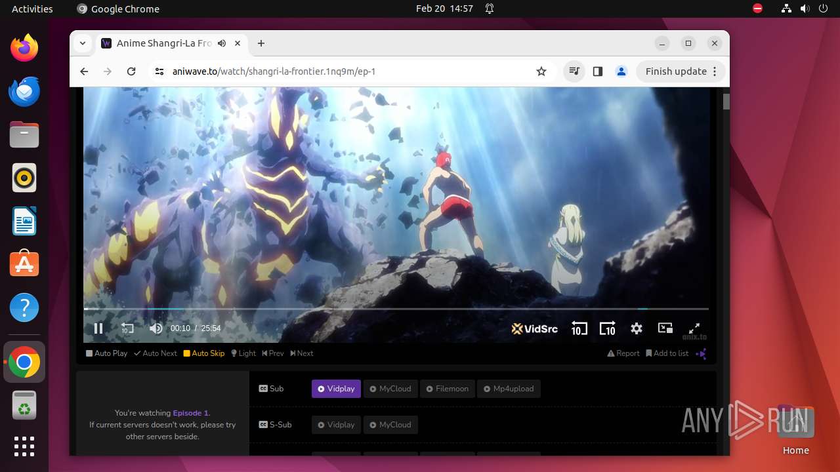Image resolution: width=840 pixels, height=472 pixels.
Task: Open Google Chrome app menu in top bar
Action: [118, 9]
